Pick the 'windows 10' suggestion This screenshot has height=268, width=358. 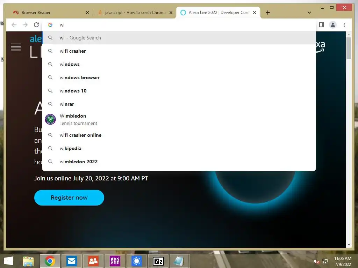179,91
